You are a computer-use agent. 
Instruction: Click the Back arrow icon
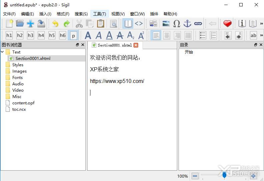[x=213, y=23]
